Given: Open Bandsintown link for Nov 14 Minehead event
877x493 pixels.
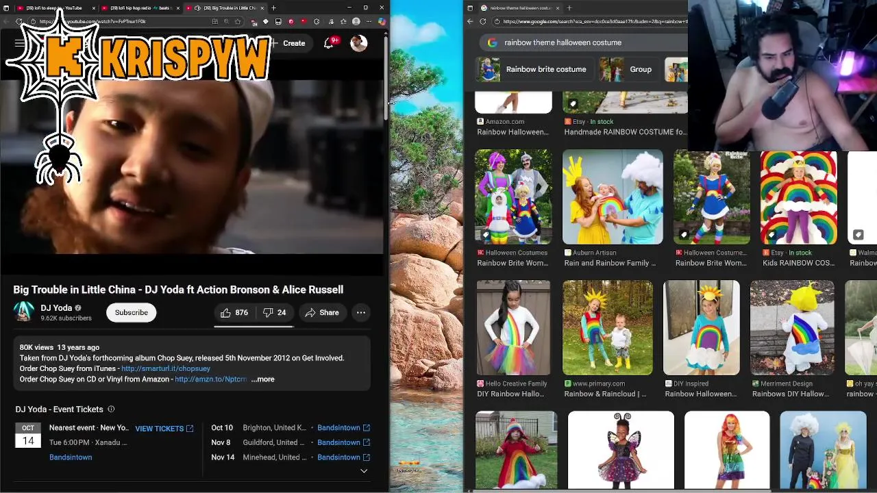Looking at the screenshot, I should click(344, 457).
